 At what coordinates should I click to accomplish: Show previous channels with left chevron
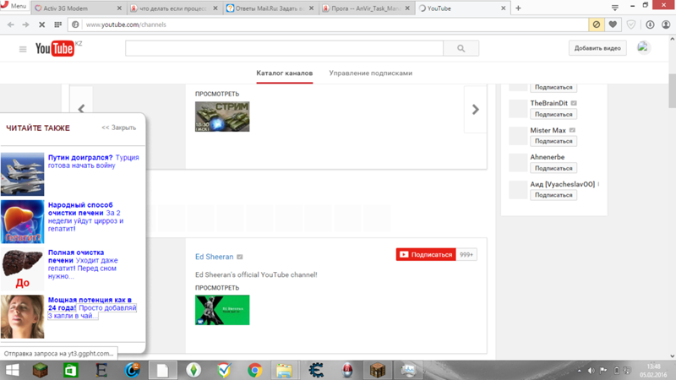coord(81,109)
